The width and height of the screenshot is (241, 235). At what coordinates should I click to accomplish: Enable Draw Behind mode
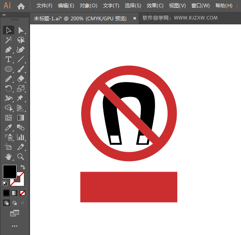(x=15, y=203)
